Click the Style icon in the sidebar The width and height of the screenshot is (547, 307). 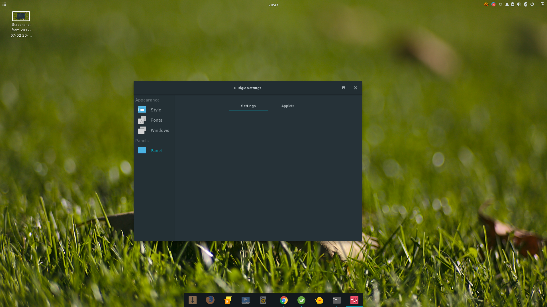(x=142, y=110)
